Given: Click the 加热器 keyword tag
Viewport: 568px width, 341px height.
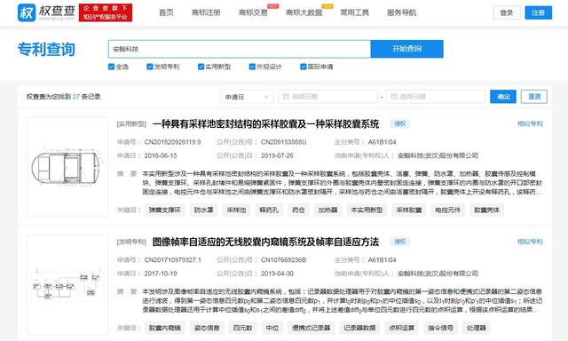Looking at the screenshot, I should coord(327,210).
